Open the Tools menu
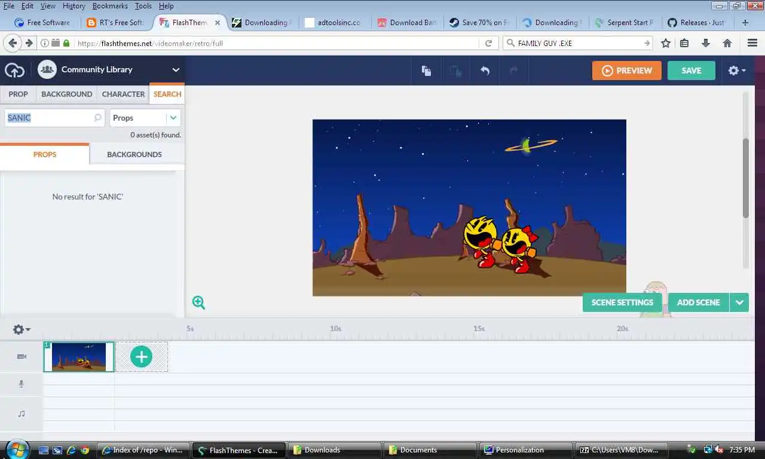The image size is (765, 459). point(143,6)
